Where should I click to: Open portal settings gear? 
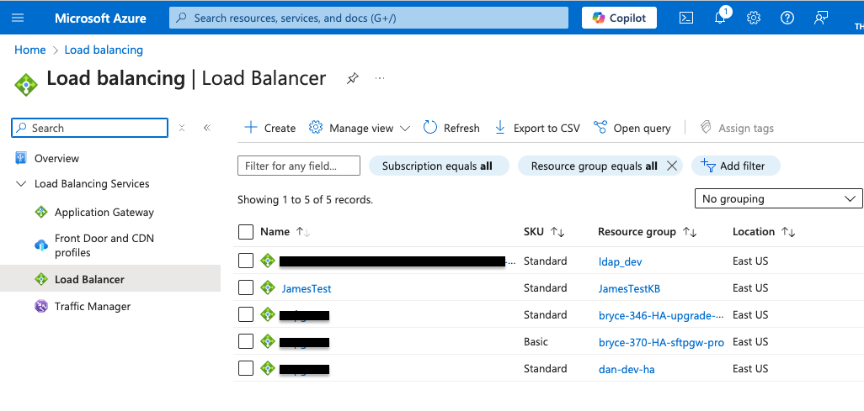pyautogui.click(x=753, y=18)
